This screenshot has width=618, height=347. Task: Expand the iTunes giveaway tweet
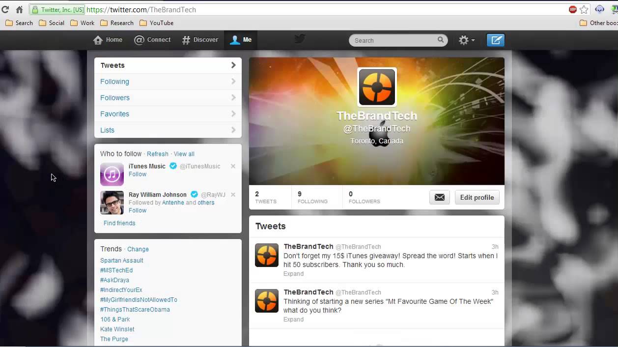click(293, 274)
